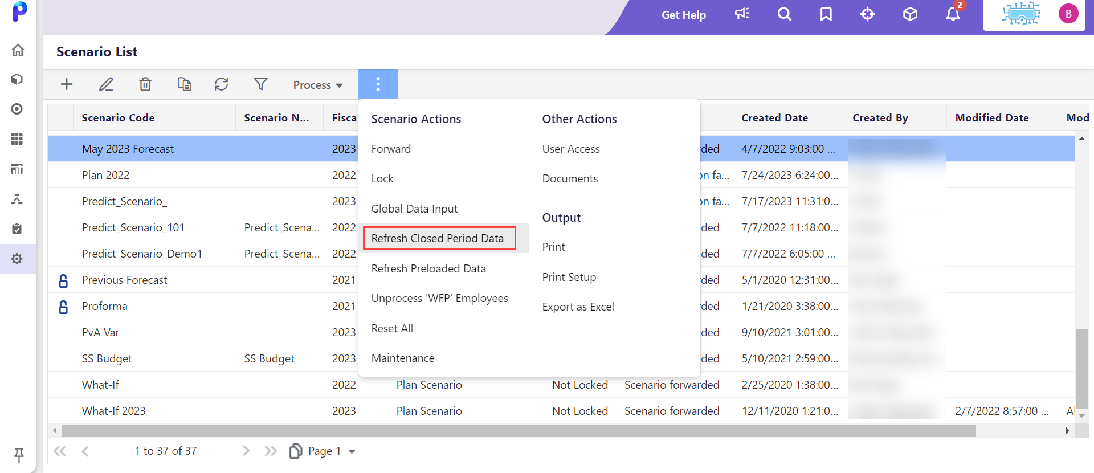Select Lock from Scenario Actions
The height and width of the screenshot is (473, 1094).
click(x=382, y=178)
